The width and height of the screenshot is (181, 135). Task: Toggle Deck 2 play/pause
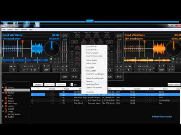click(119, 76)
